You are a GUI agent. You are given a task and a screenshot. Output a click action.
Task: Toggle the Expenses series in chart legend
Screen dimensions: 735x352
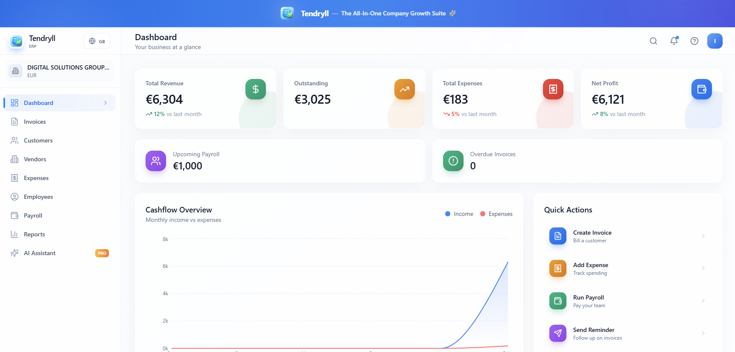[x=496, y=214]
